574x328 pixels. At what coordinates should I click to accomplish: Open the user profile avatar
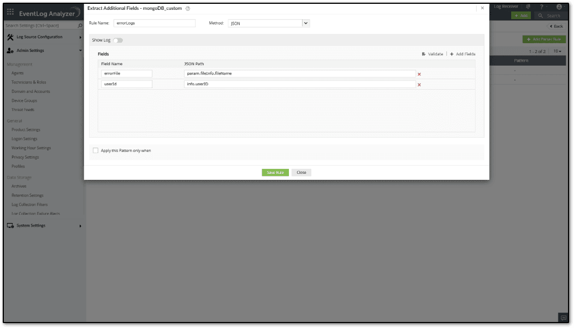[559, 7]
